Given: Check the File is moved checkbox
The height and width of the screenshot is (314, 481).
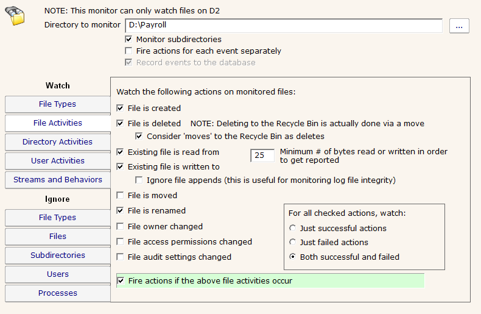Looking at the screenshot, I should 121,196.
